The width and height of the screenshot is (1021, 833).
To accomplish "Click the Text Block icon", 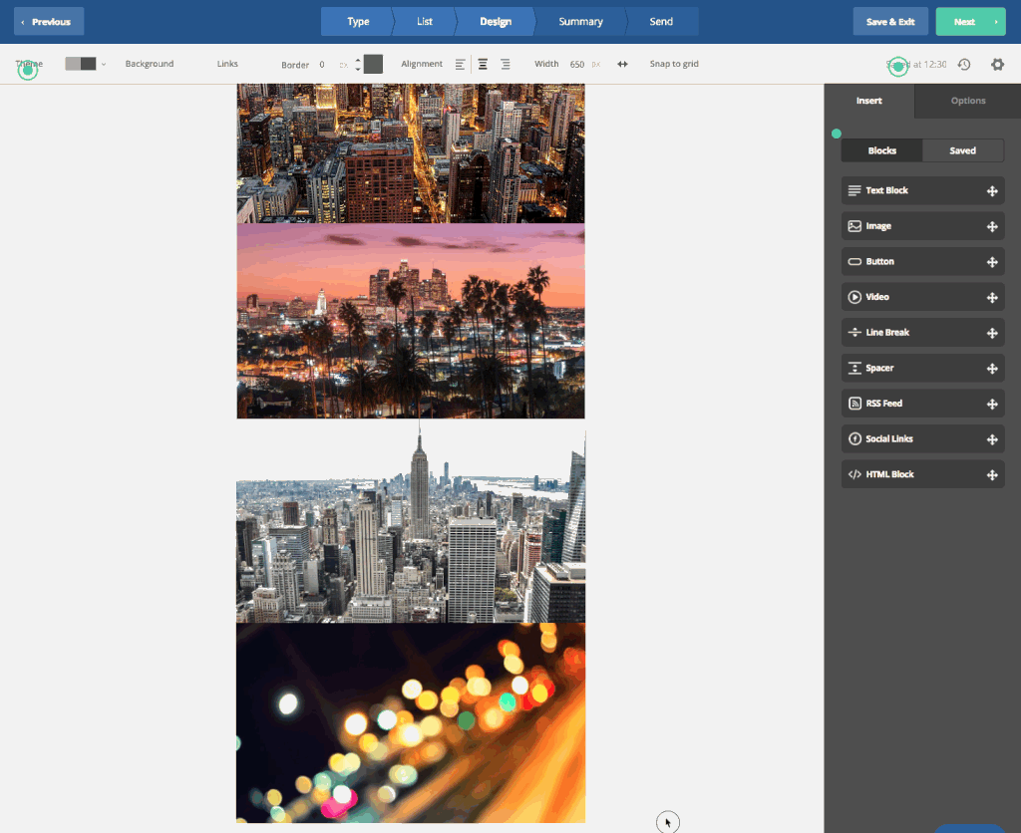I will tap(854, 190).
